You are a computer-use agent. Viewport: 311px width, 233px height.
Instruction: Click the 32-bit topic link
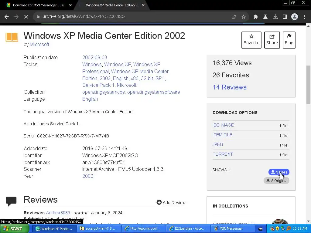[147, 79]
